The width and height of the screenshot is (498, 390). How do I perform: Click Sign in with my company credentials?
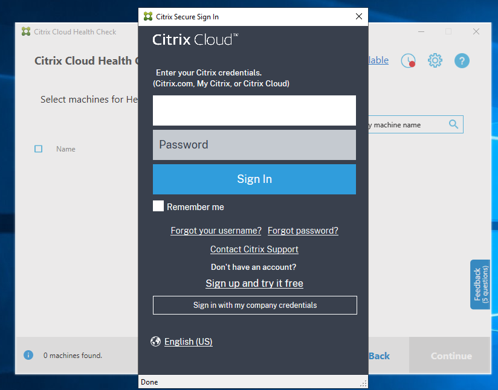[255, 305]
